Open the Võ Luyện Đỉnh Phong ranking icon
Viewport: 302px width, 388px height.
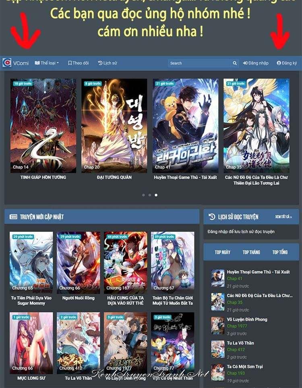[x=218, y=325]
